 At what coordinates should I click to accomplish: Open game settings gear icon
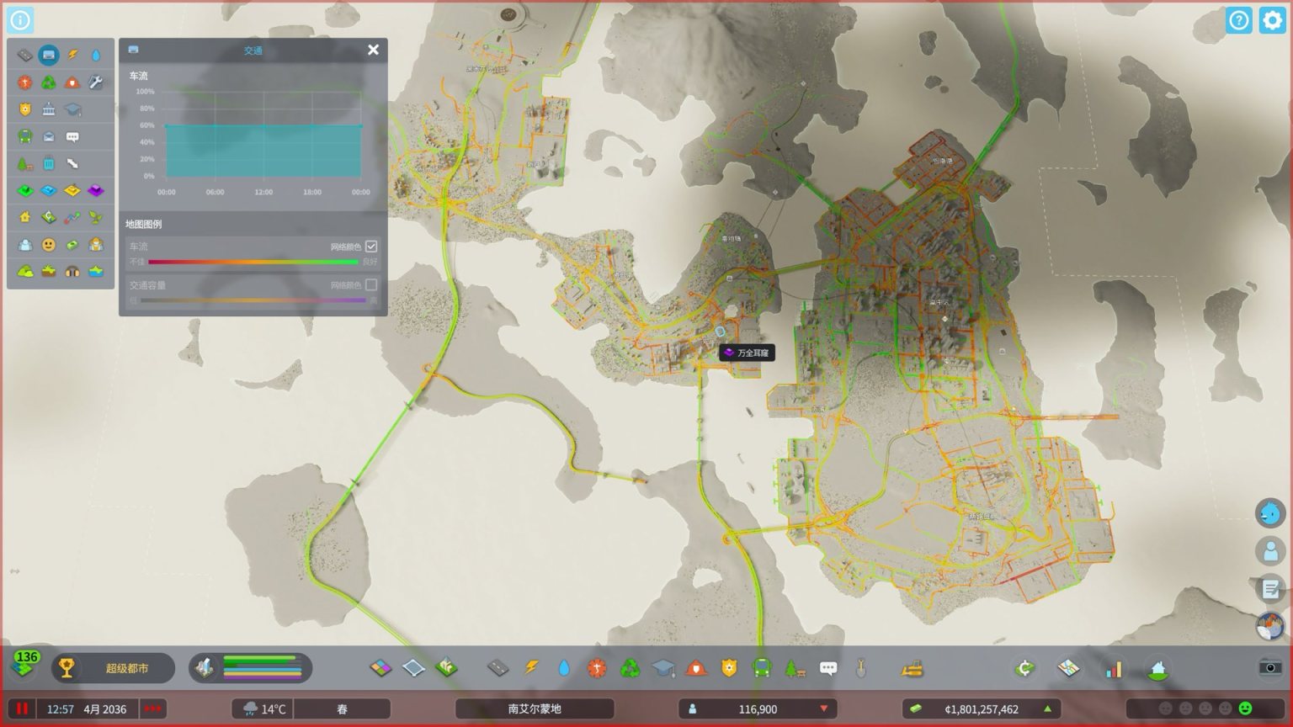tap(1272, 20)
